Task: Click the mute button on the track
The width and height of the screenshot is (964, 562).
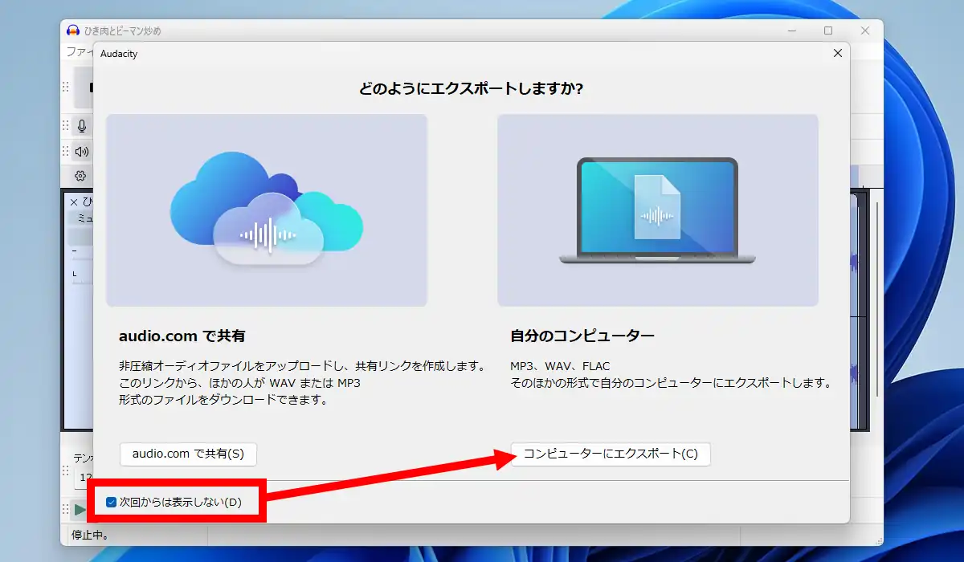Action: tap(83, 218)
